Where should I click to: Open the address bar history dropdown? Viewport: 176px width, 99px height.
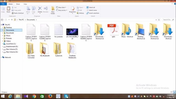point(156,20)
